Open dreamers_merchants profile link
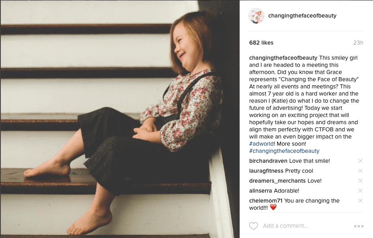The width and height of the screenshot is (373, 238). tap(277, 181)
